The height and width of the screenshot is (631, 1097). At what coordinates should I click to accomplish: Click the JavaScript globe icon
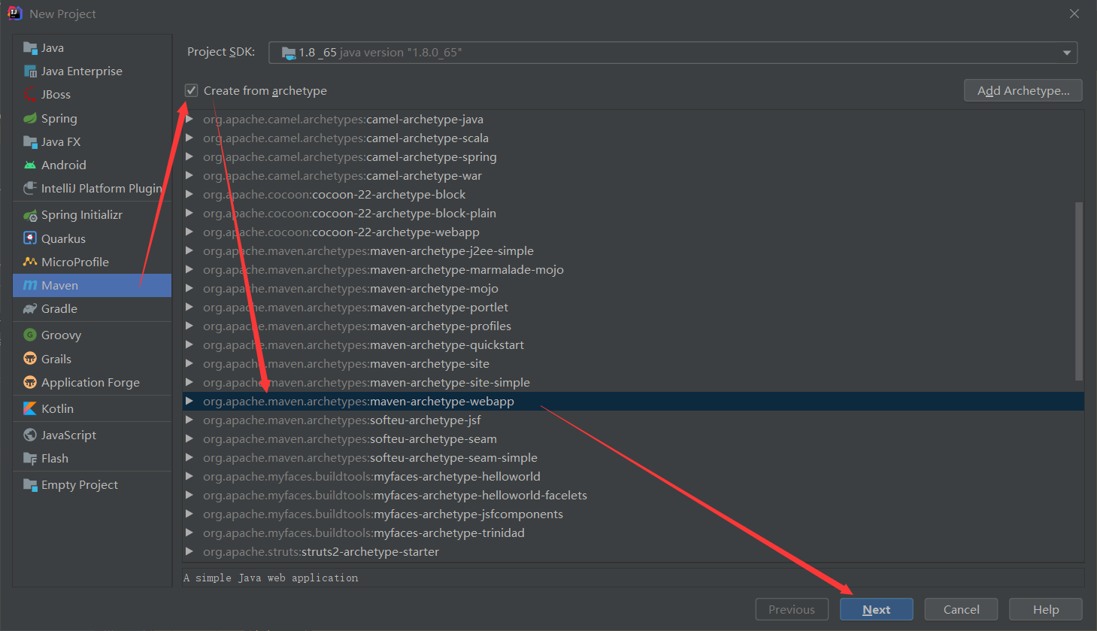point(30,435)
